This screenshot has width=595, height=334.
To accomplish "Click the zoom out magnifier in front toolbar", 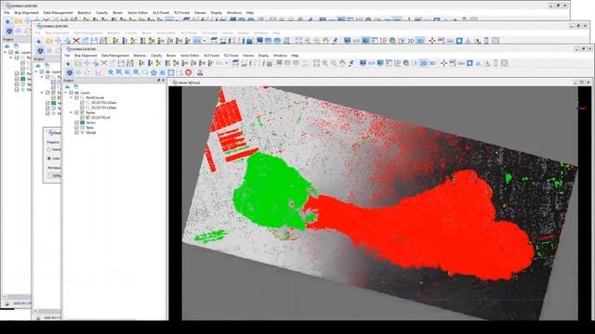I will coord(334,64).
